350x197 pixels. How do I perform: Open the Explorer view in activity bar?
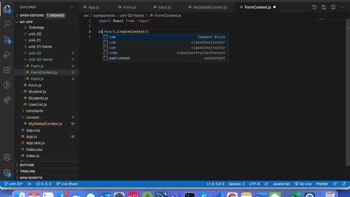click(x=7, y=9)
